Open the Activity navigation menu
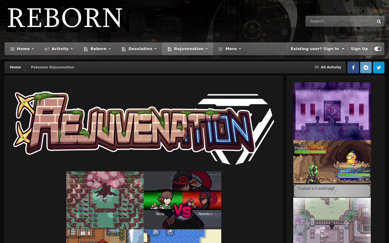 point(59,49)
